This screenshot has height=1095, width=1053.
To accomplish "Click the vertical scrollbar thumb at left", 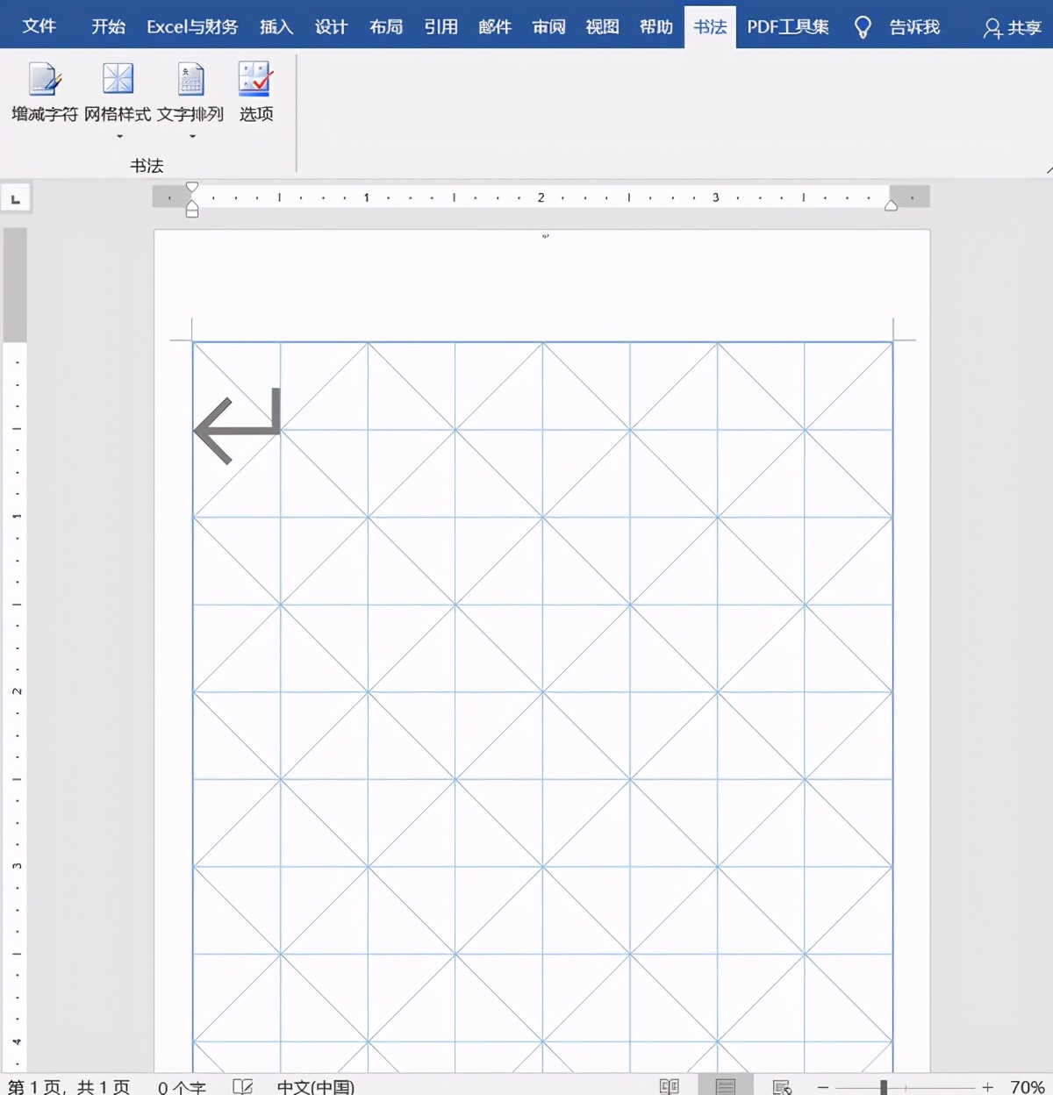I will [x=15, y=284].
